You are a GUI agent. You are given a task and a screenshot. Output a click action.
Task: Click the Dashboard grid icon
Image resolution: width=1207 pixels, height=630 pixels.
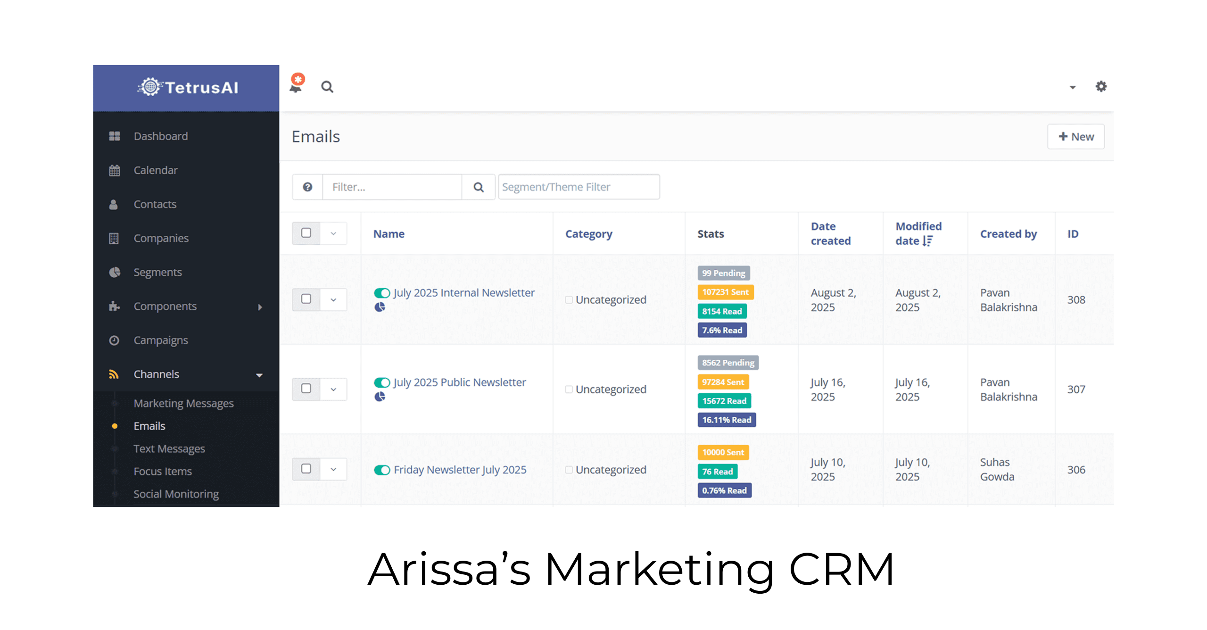click(x=114, y=136)
